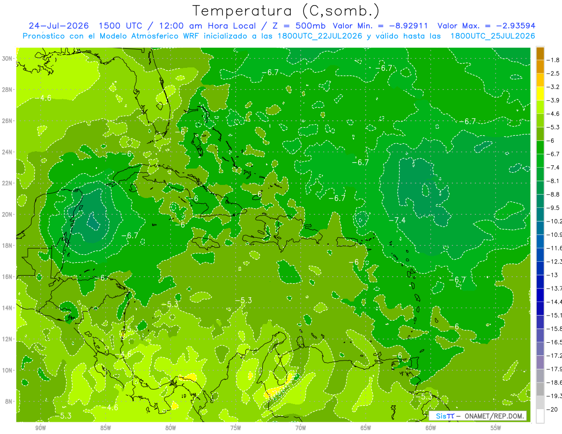This screenshot has height=434, width=562.
Task: Click the "-2.5" color bar value
Action: pos(553,74)
